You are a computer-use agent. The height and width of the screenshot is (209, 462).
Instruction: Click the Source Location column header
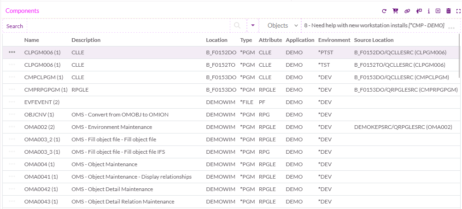(374, 40)
